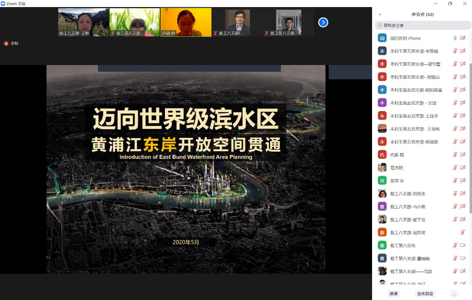Click the muted mic icon of 教工八支部-马小艳

coord(455,206)
